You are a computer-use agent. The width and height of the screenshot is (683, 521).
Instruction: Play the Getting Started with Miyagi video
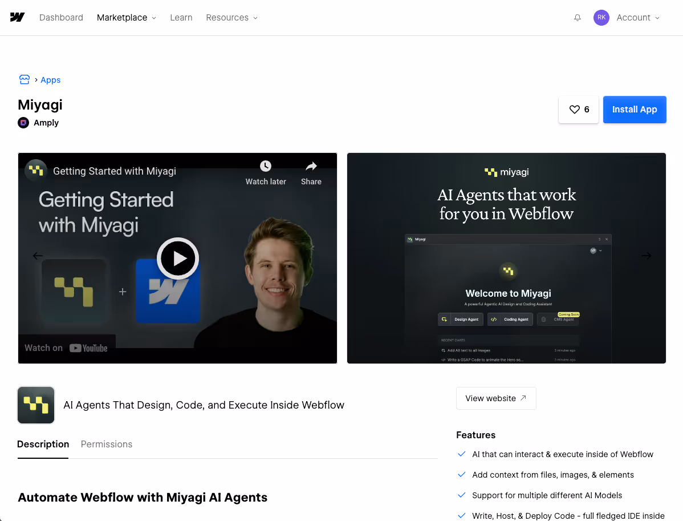coord(178,259)
